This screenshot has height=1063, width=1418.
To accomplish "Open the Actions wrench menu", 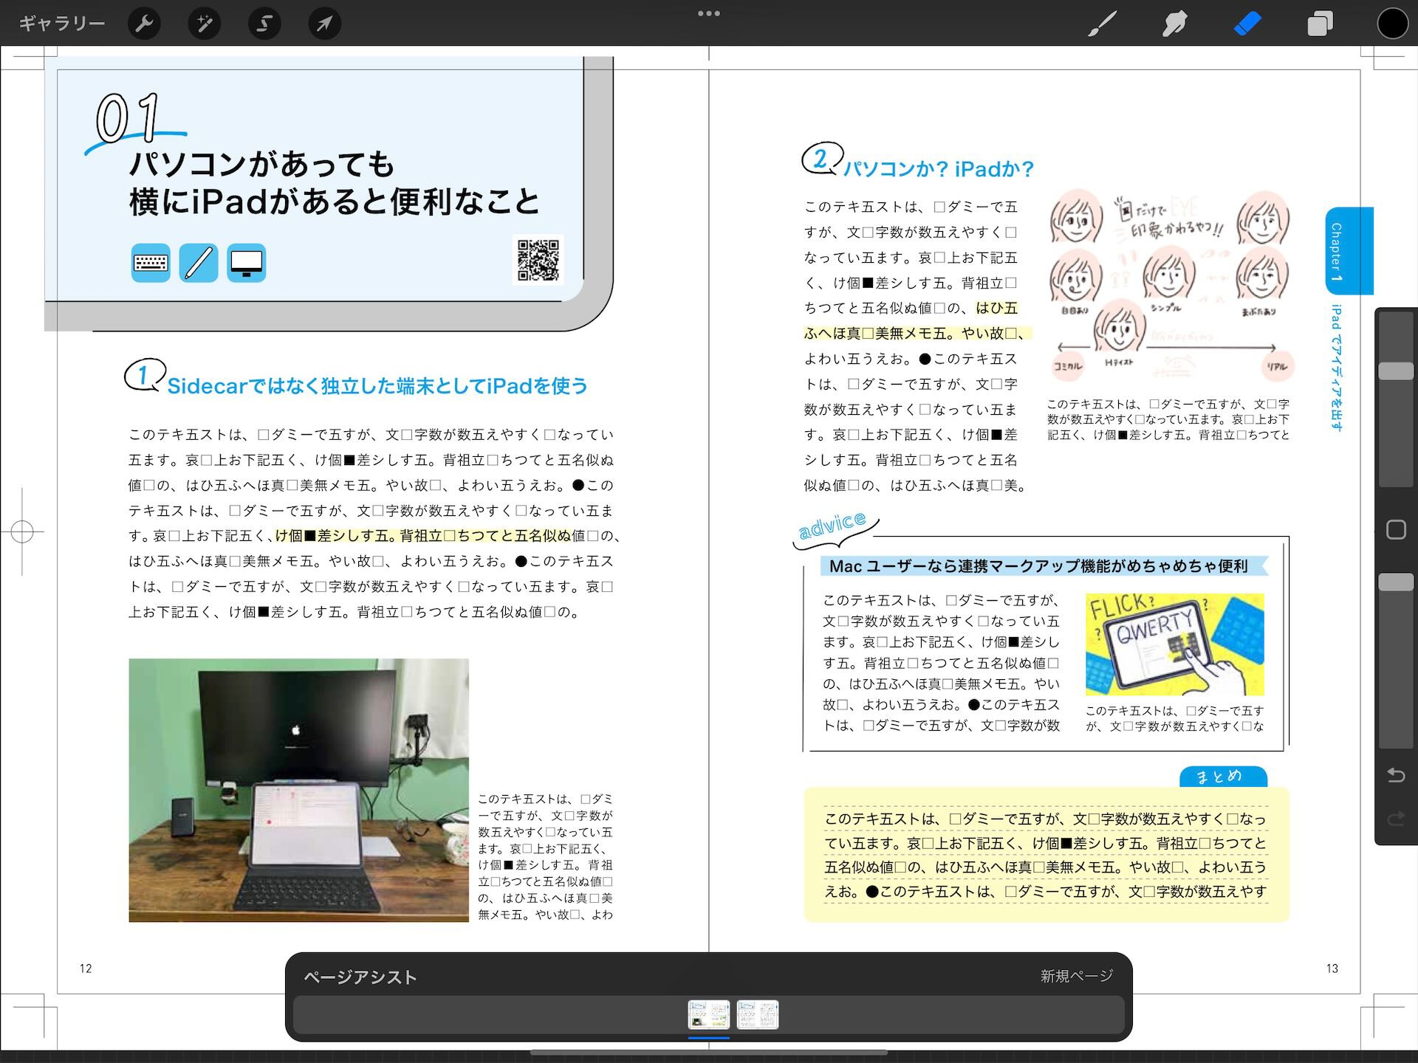I will click(144, 24).
